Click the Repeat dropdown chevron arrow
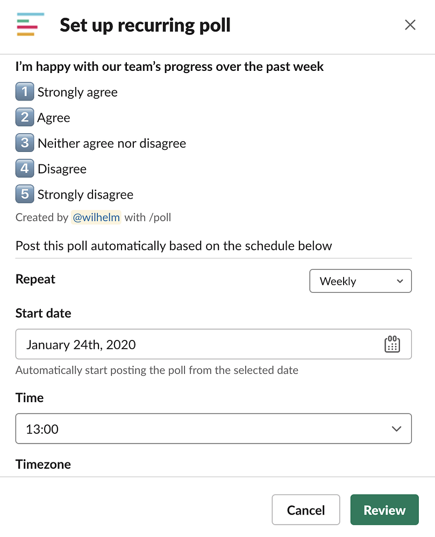Screen dimensions: 435x537 click(400, 281)
